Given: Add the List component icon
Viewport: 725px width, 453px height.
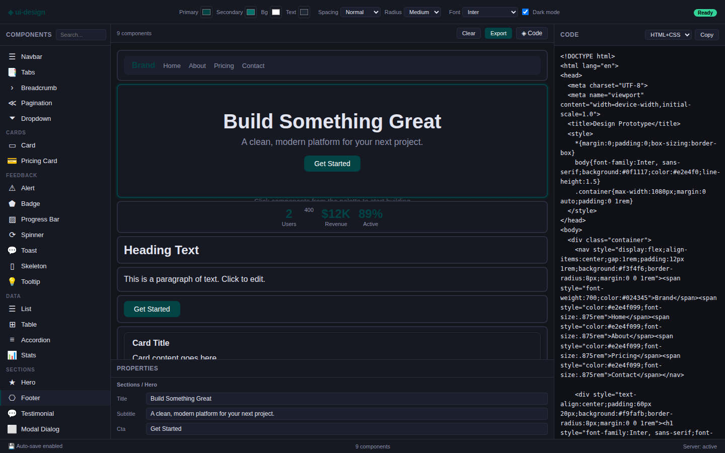Looking at the screenshot, I should [x=12, y=309].
